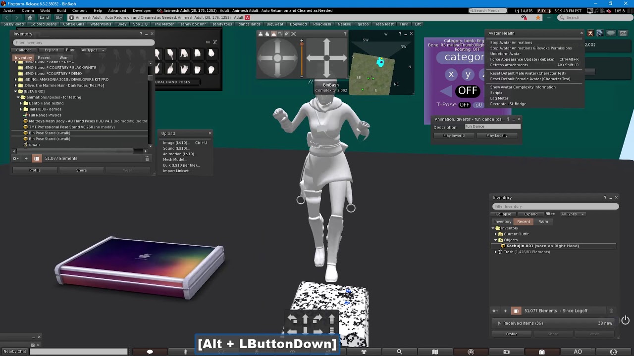The image size is (634, 356).
Task: Expand the Bento Hand Testing folder
Action: [x=21, y=103]
